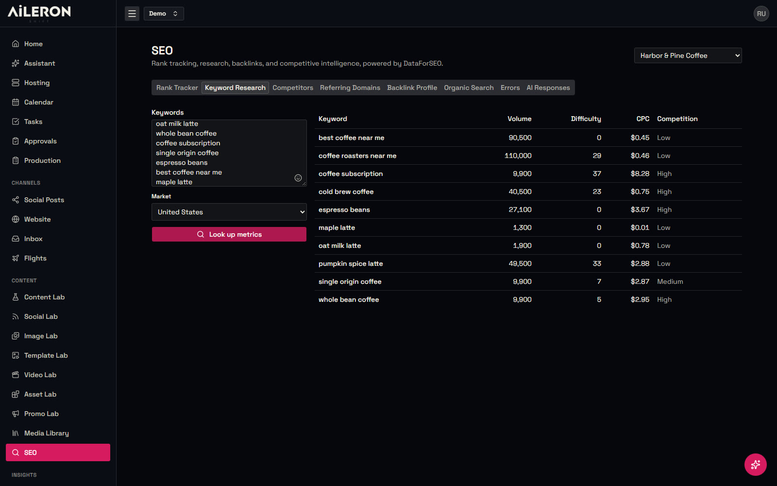The height and width of the screenshot is (486, 777).
Task: Toggle the sidebar with the hamburger menu
Action: click(x=132, y=14)
